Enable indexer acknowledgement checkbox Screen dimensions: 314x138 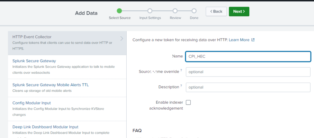(x=188, y=103)
